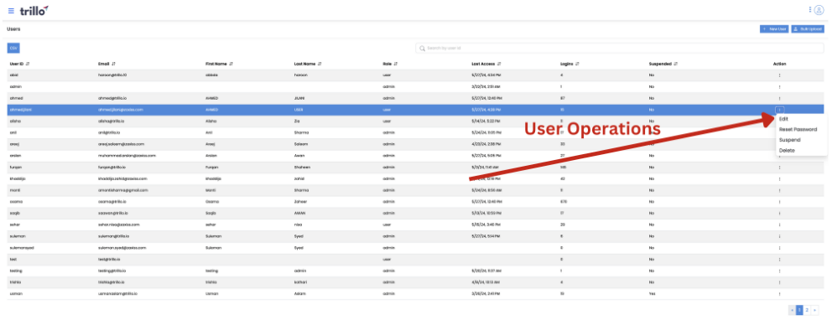Open action menu for usman row
The height and width of the screenshot is (320, 832).
tap(779, 293)
